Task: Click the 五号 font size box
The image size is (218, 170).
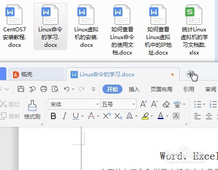Action: click(x=116, y=104)
